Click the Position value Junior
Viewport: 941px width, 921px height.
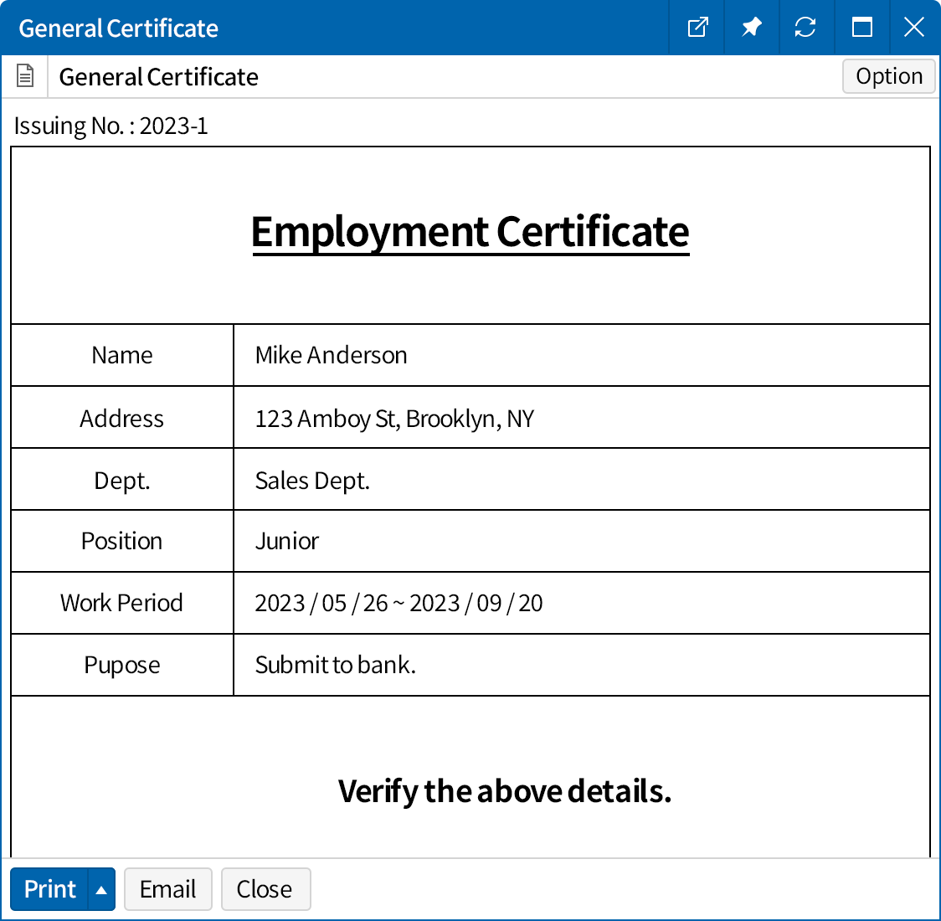tap(286, 541)
